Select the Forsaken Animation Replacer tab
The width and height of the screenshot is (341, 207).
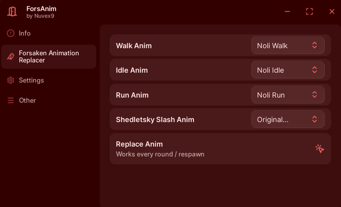[x=49, y=56]
